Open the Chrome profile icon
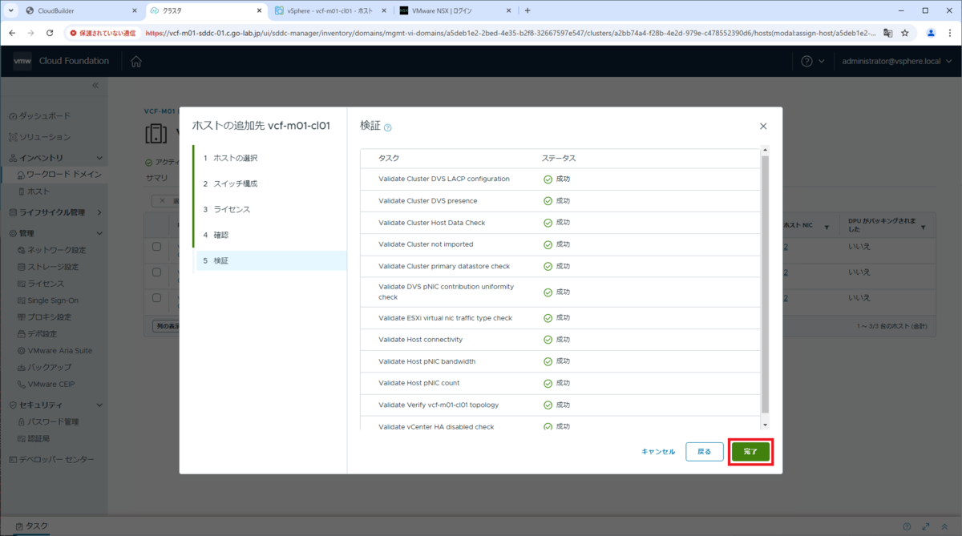Viewport: 962px width, 536px height. click(931, 33)
